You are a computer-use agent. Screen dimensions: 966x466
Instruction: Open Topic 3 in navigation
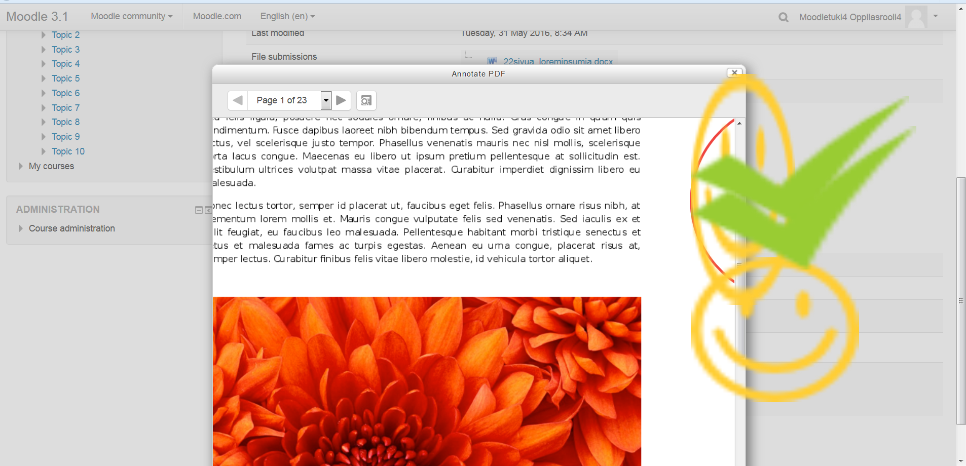pos(65,50)
